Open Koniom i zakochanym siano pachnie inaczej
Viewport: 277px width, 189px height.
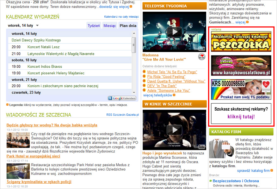click(x=63, y=86)
